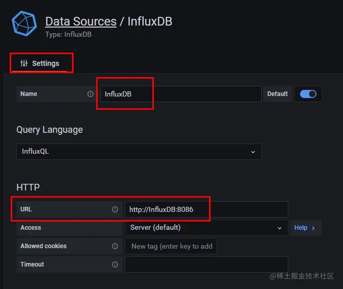Click the info icon beside Timeout
The width and height of the screenshot is (343, 289).
[115, 264]
